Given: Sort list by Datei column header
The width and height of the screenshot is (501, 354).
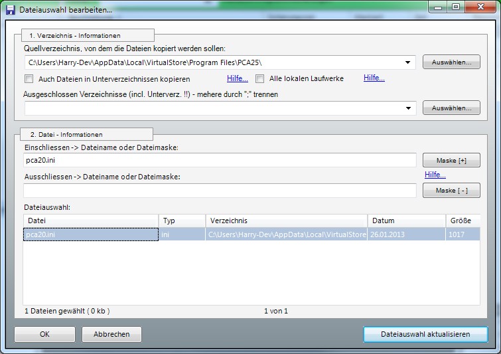Looking at the screenshot, I should point(90,221).
